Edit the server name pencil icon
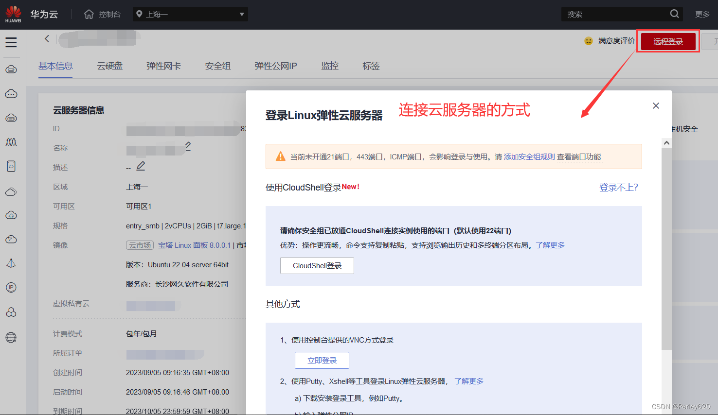718x415 pixels. (188, 146)
